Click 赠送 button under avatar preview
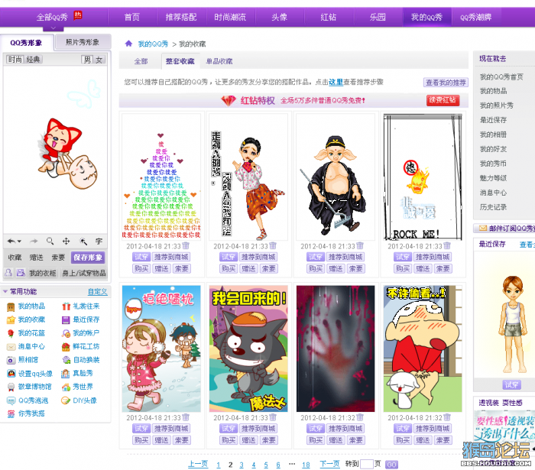The height and width of the screenshot is (470, 535). point(36,258)
